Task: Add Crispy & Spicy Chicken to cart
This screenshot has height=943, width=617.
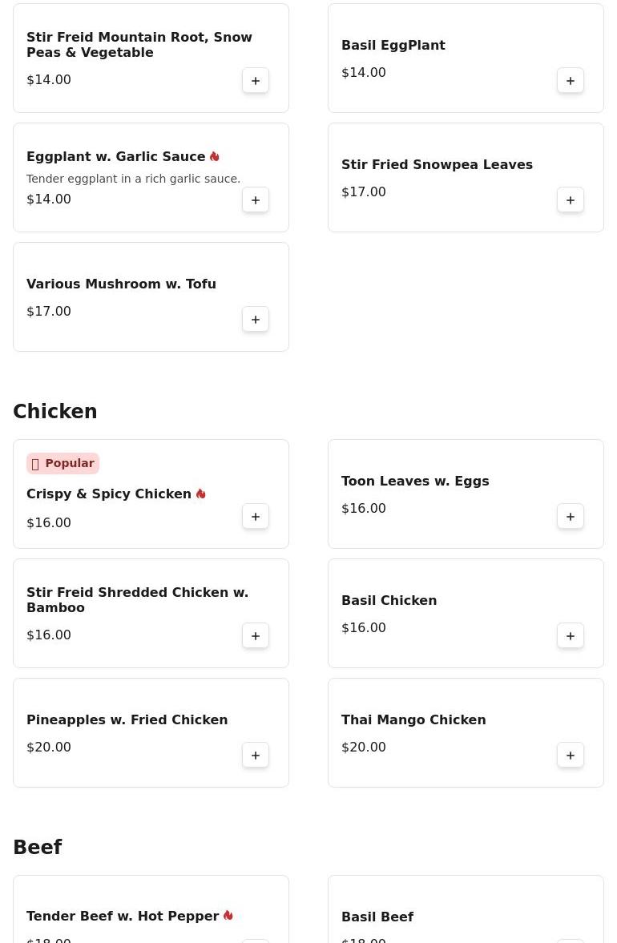Action: 256,517
